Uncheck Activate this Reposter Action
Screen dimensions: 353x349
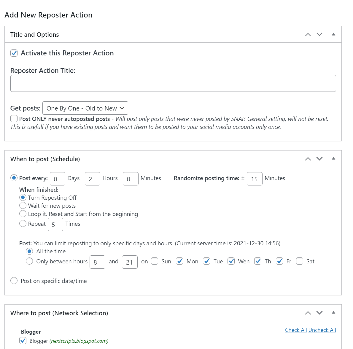tap(14, 53)
